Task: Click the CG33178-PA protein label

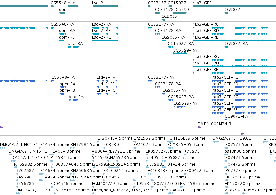Action: pyautogui.click(x=168, y=84)
